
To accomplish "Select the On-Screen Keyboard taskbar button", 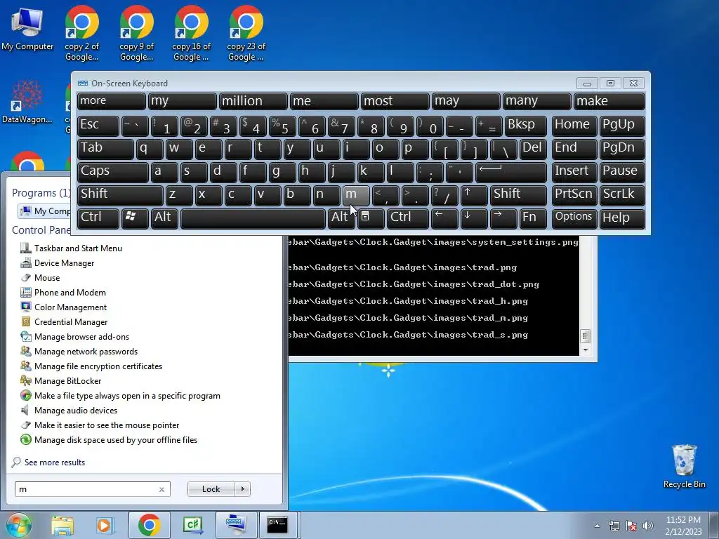I will (236, 525).
